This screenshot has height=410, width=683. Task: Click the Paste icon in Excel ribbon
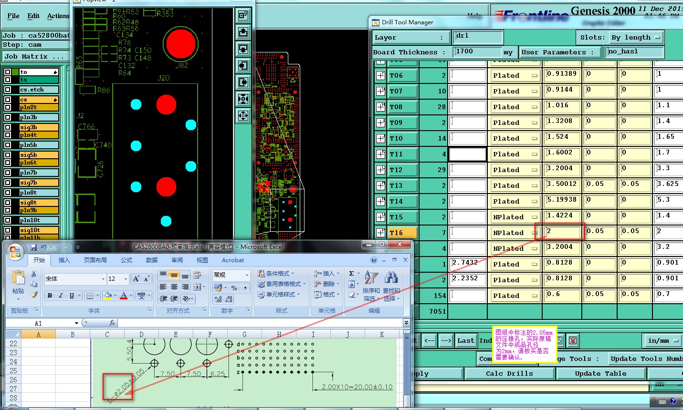(x=18, y=277)
